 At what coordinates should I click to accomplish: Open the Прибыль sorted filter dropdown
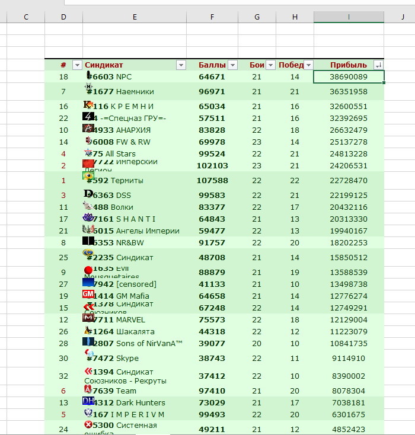pyautogui.click(x=378, y=65)
